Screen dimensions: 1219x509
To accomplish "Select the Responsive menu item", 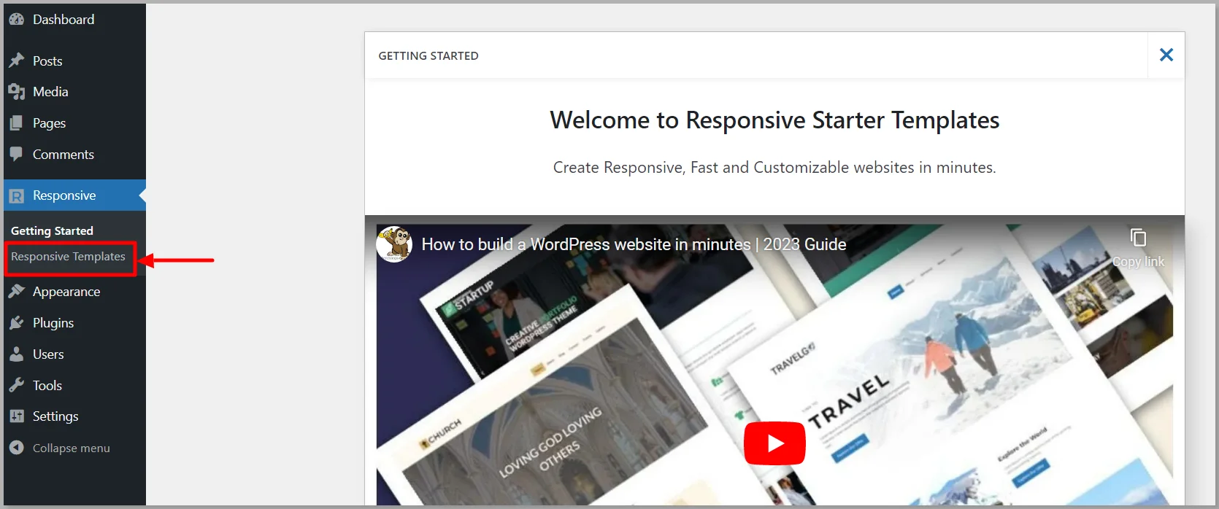I will 74,195.
